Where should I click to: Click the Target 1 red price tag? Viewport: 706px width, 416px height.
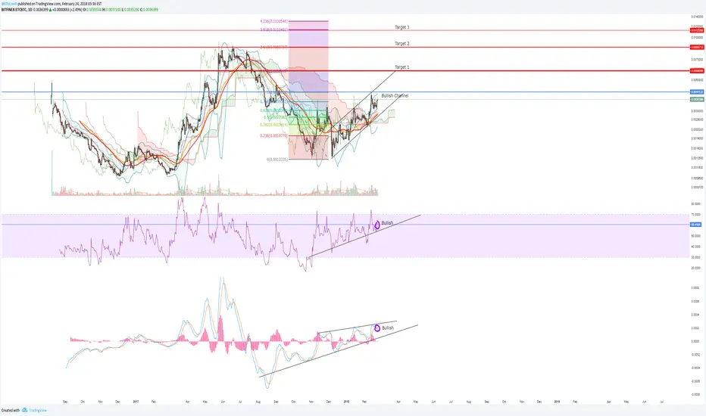click(x=697, y=71)
